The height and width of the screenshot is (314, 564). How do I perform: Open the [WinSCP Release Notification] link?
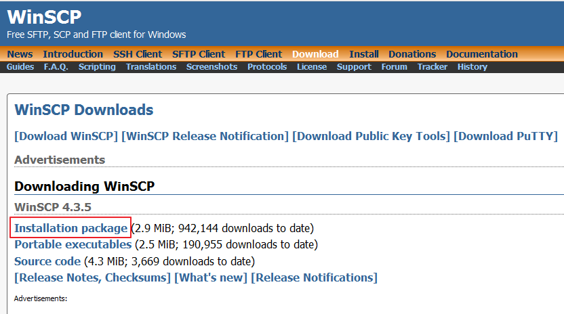(x=205, y=136)
